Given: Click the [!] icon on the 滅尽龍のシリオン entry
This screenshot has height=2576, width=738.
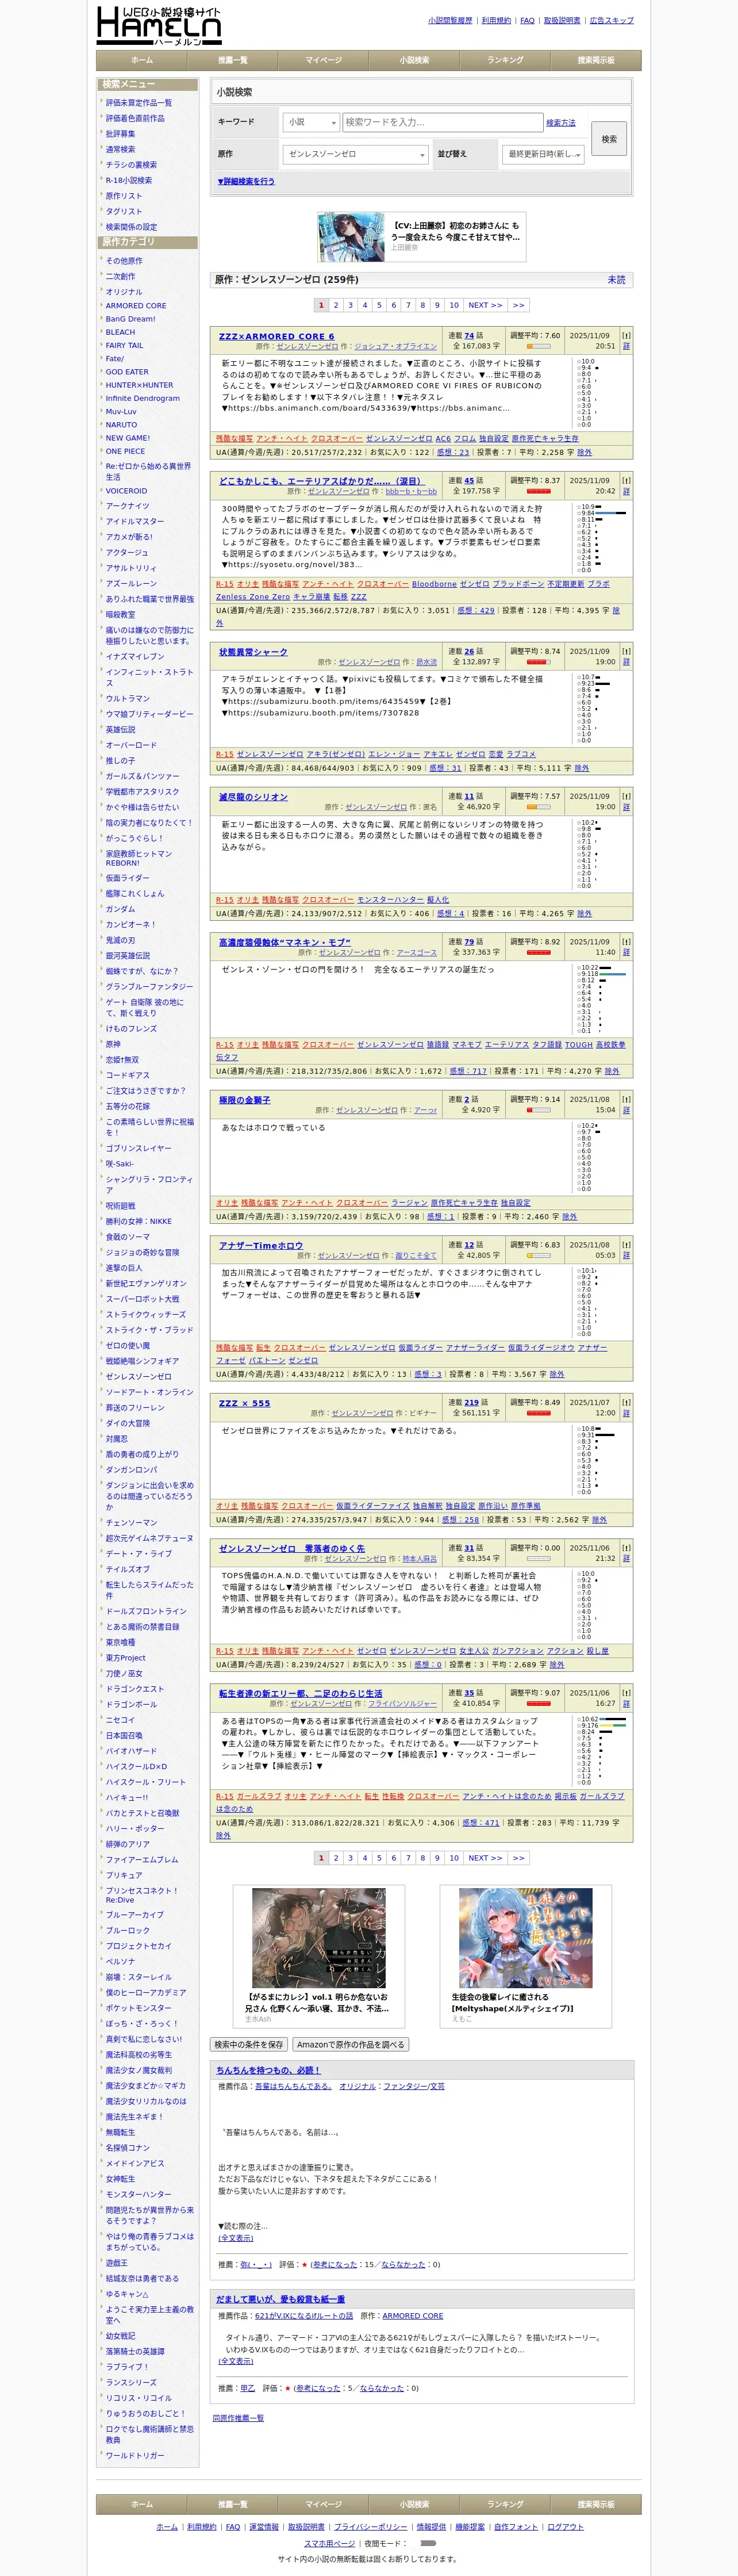Looking at the screenshot, I should (626, 796).
